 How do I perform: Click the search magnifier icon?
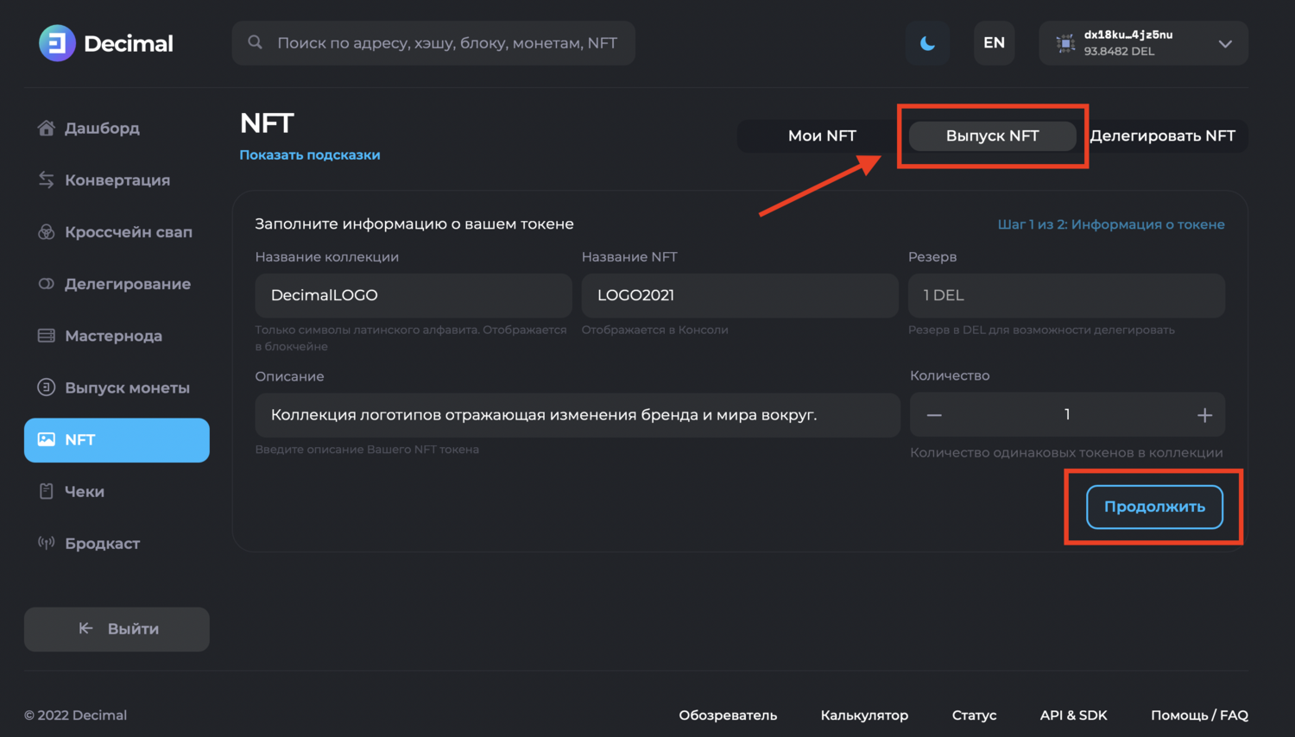(x=255, y=42)
